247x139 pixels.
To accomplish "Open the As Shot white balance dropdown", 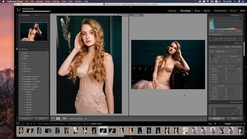I will (234, 56).
